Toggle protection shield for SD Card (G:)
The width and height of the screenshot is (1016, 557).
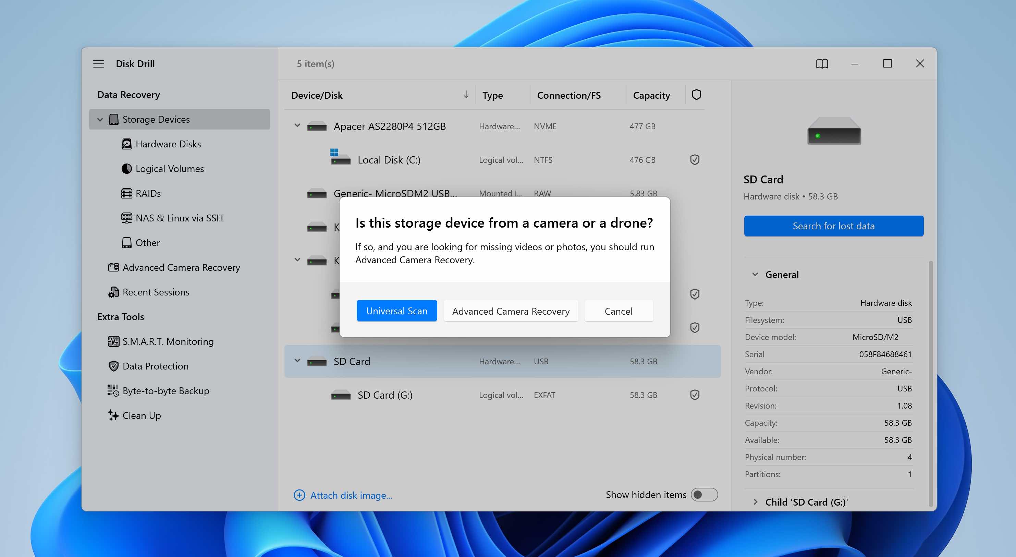695,395
